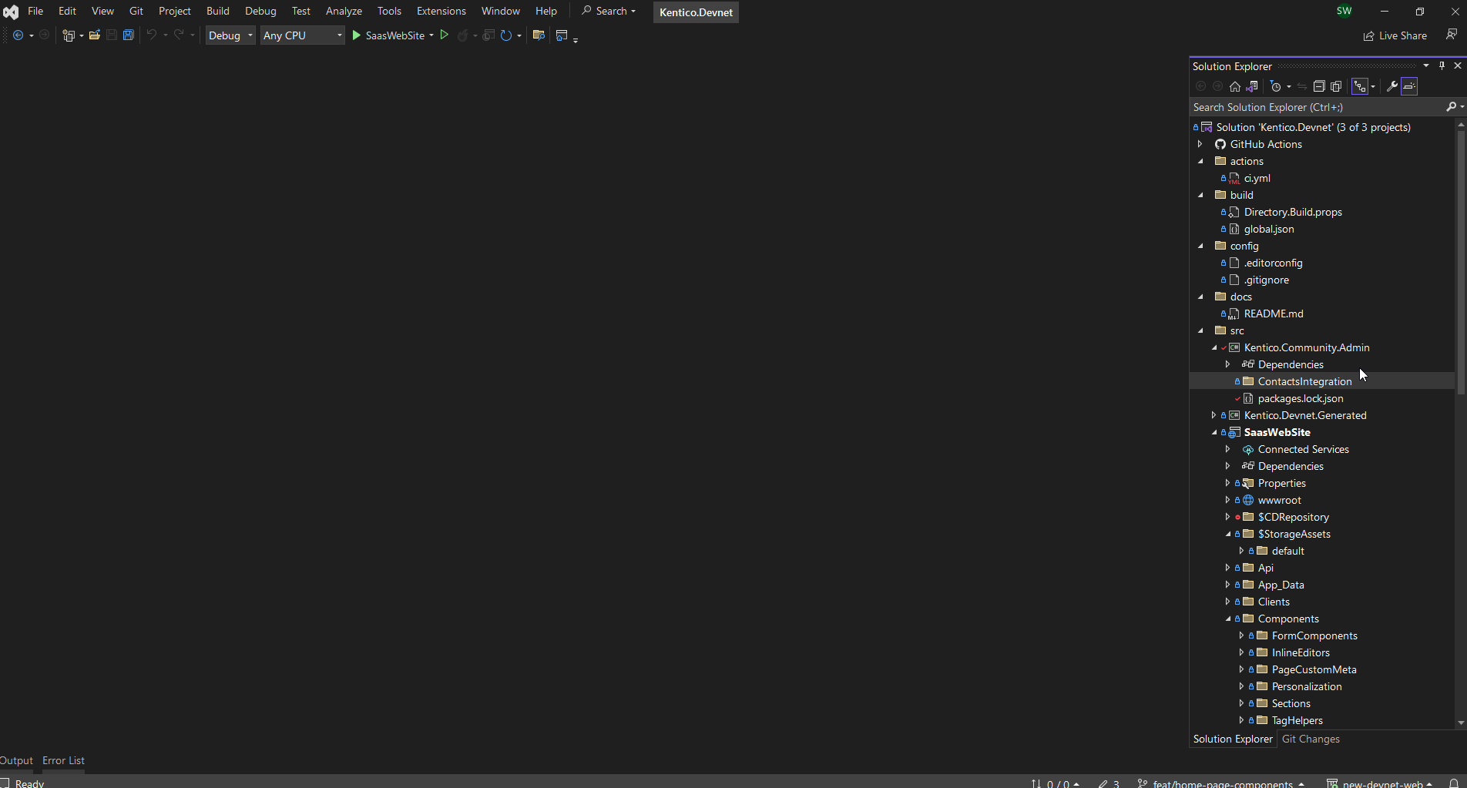
Task: Expand the wwwroot folder
Action: [1228, 500]
